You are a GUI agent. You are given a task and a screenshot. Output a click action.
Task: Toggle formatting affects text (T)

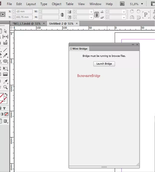coord(4,108)
